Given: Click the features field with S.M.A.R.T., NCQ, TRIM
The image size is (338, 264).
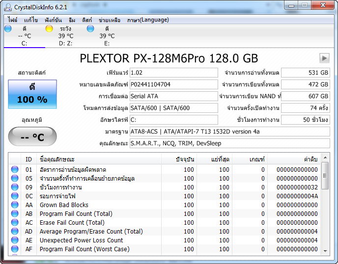Looking at the screenshot, I should coord(230,143).
